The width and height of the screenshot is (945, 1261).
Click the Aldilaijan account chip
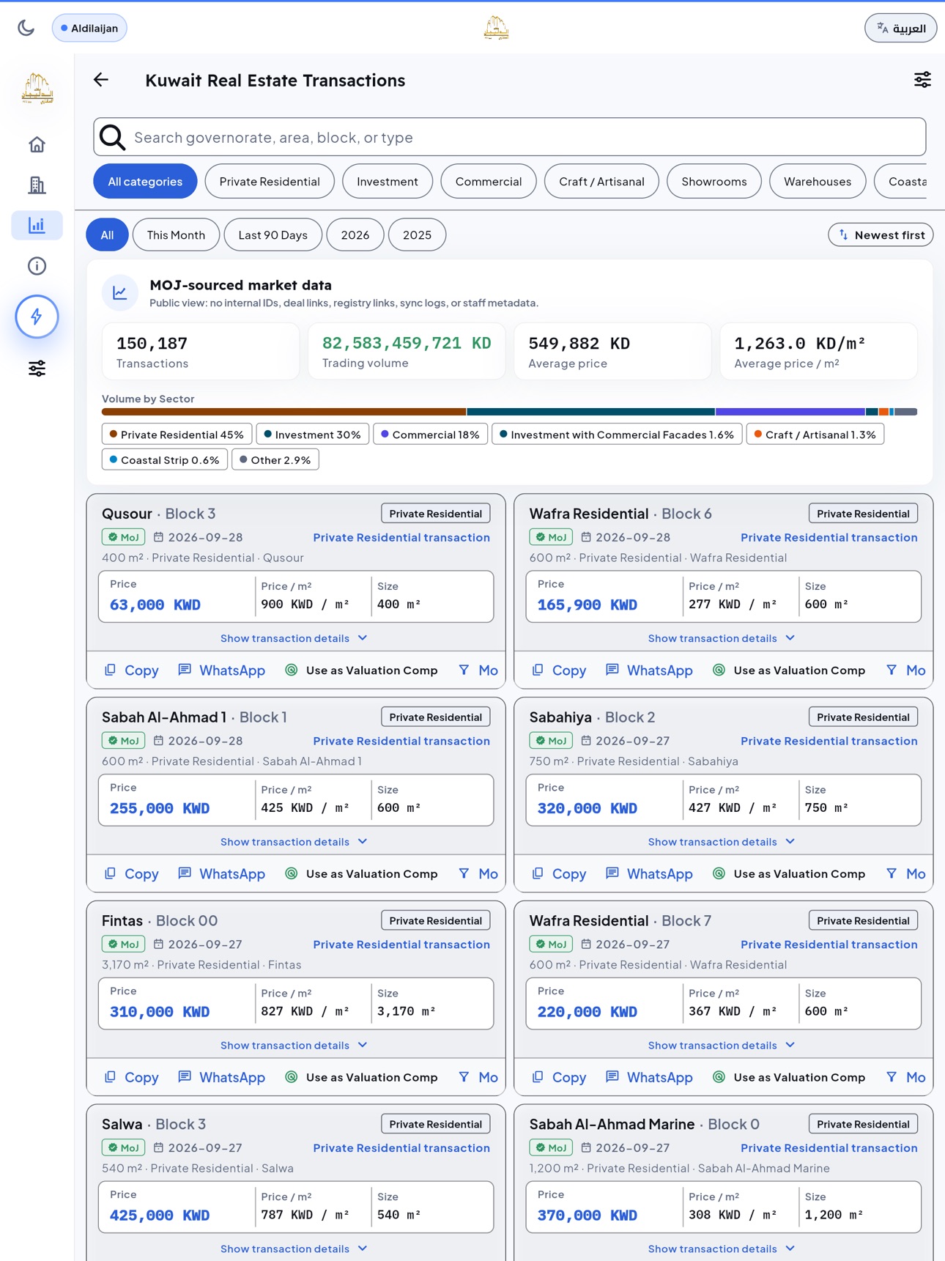(x=89, y=28)
